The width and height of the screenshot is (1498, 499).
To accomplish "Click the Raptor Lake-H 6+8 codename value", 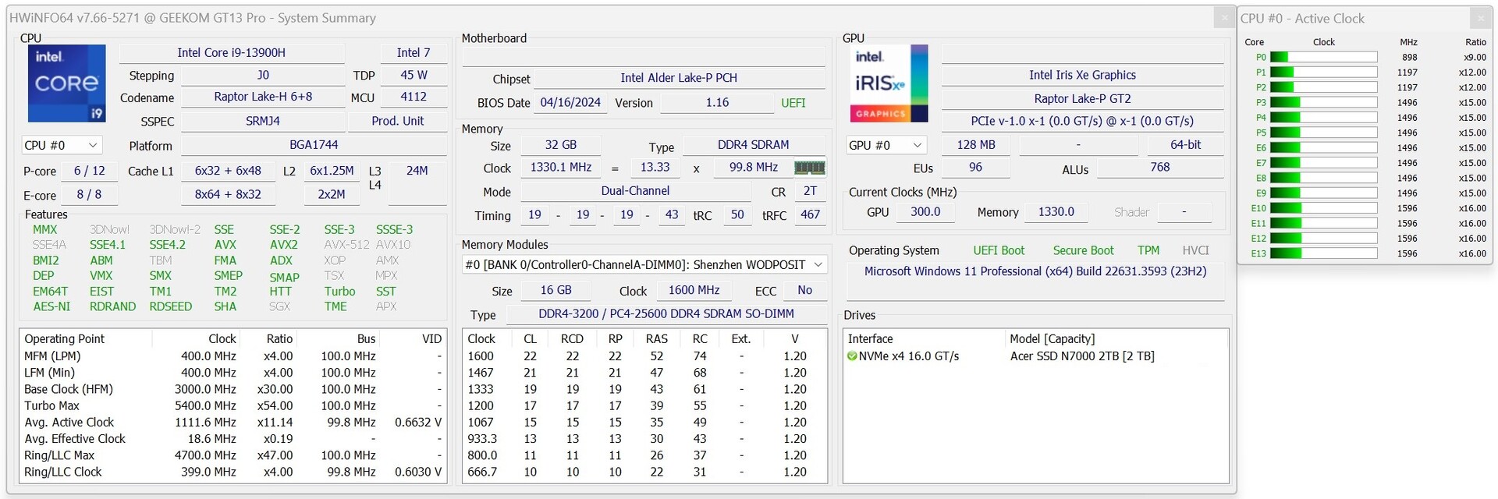I will click(x=263, y=97).
